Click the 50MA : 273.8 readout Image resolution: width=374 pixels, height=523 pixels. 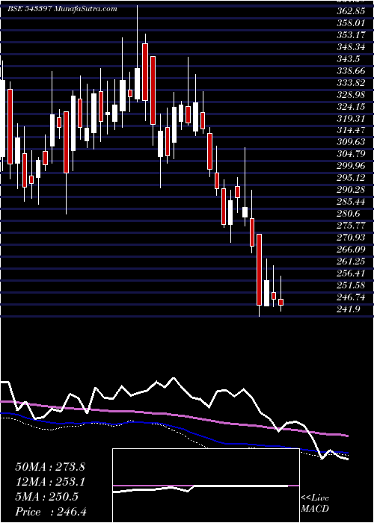point(50,467)
